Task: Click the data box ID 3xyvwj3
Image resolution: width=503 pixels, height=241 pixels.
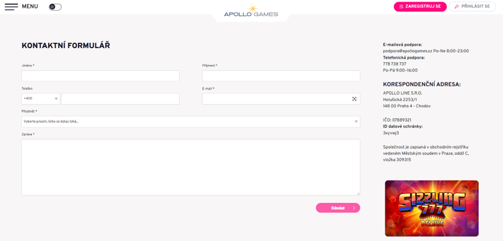Action: pos(391,133)
